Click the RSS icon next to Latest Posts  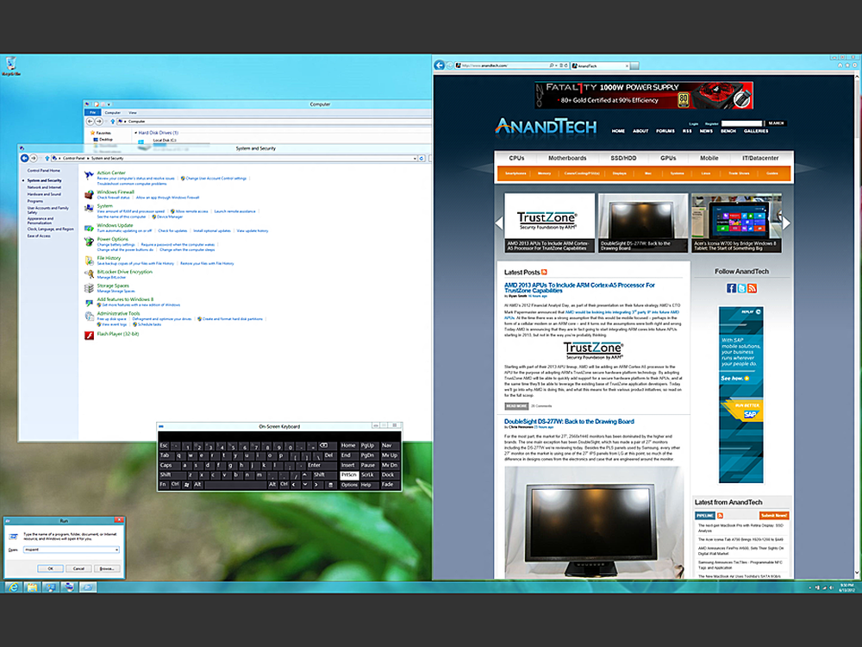pyautogui.click(x=544, y=273)
